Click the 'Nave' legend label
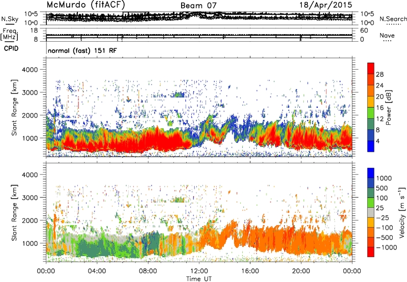Image resolution: width=407 pixels, height=282 pixels. (387, 36)
